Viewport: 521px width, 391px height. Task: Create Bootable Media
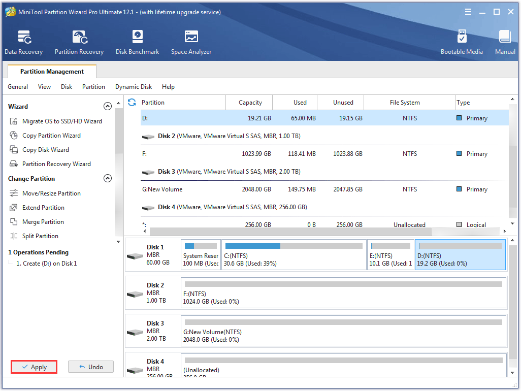462,42
